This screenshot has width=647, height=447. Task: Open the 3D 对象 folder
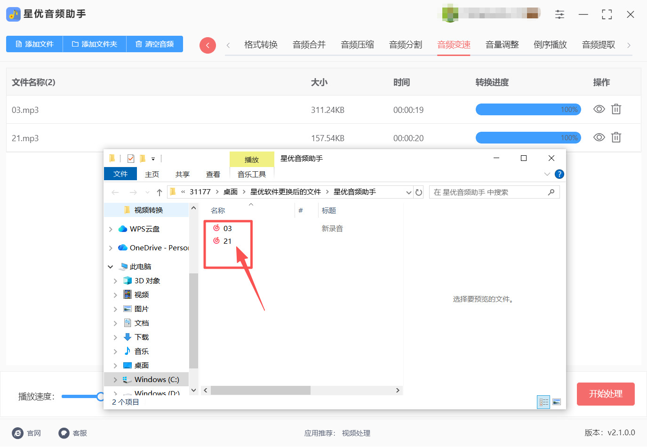pyautogui.click(x=147, y=281)
